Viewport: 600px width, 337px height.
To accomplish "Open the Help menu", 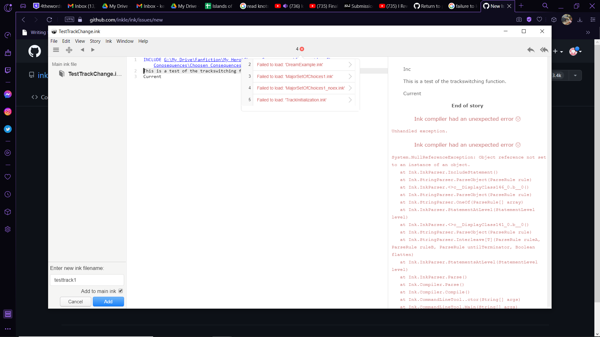I will pyautogui.click(x=143, y=41).
